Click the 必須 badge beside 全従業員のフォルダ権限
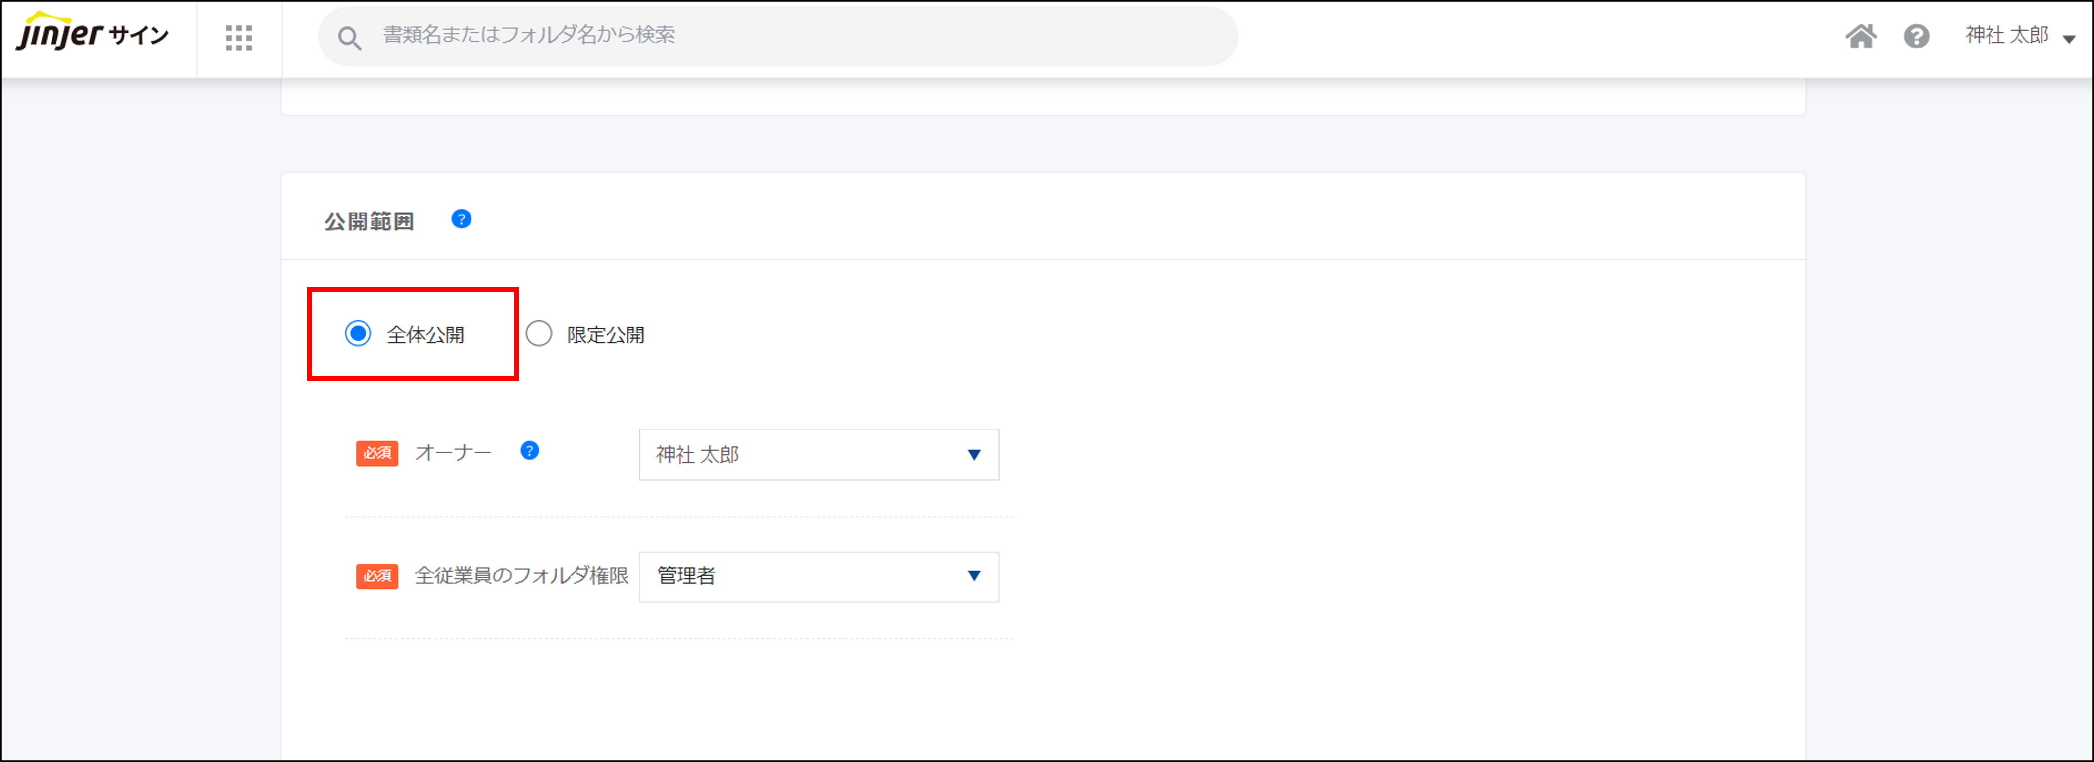This screenshot has height=762, width=2094. (376, 576)
